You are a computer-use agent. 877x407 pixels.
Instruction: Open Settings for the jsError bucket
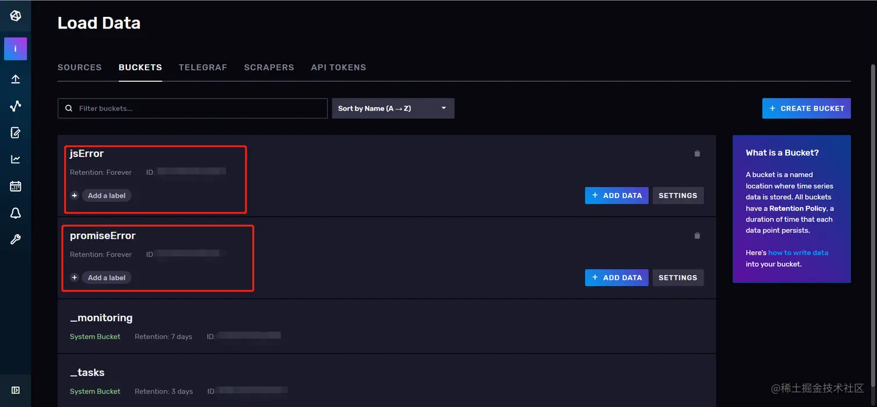[677, 195]
